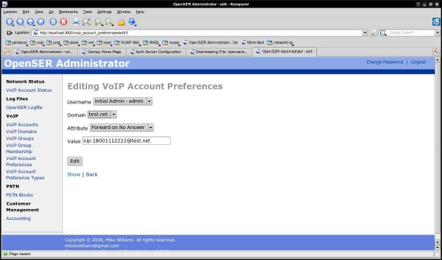Screen dimensions: 442x260
Task: Expand the Attribute Forward on No Answer dropdown
Action: [122, 128]
